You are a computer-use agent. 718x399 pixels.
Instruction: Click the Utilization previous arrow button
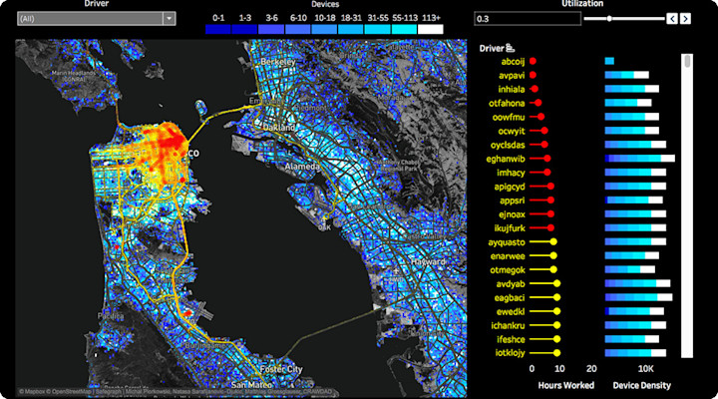[x=672, y=19]
